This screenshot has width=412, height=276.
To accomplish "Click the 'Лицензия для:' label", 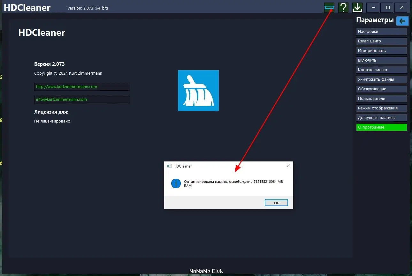I will [51, 112].
